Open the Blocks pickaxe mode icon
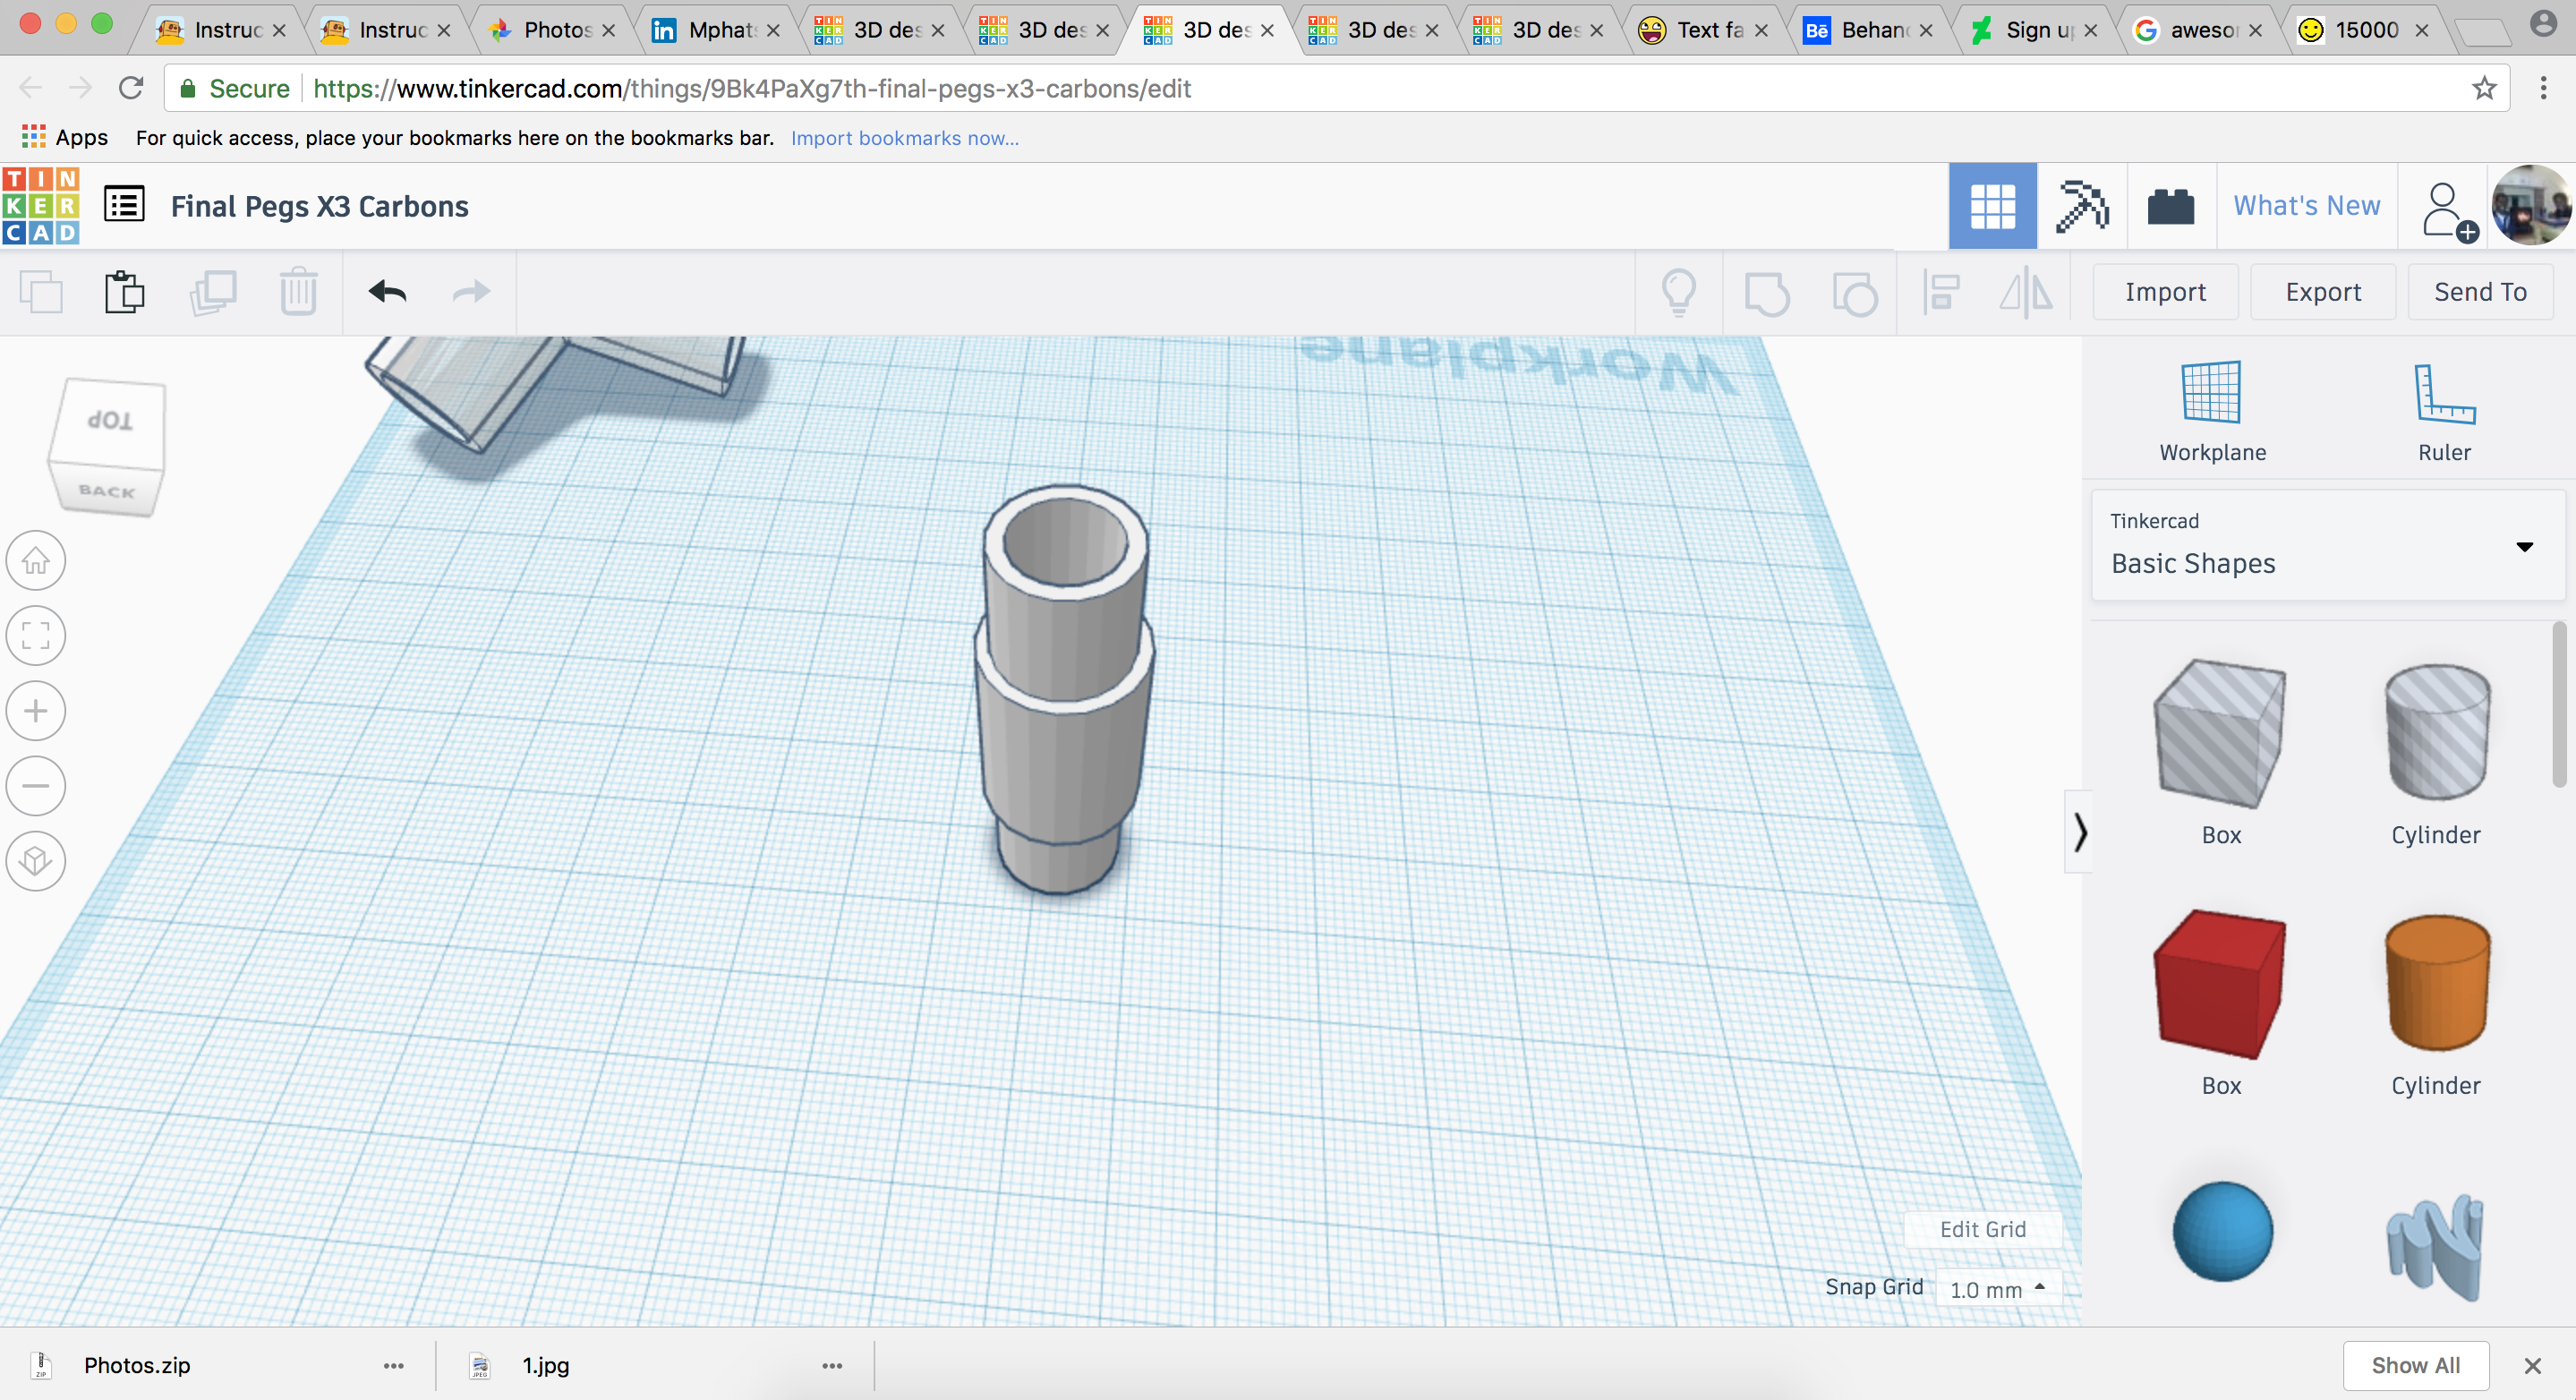The width and height of the screenshot is (2576, 1400). [2082, 207]
